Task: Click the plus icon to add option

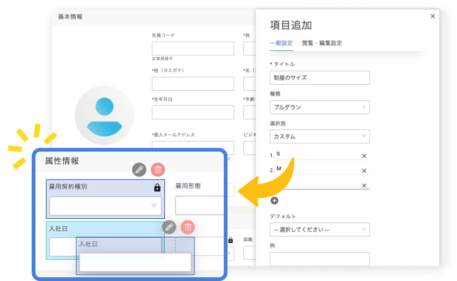Action: coord(275,201)
